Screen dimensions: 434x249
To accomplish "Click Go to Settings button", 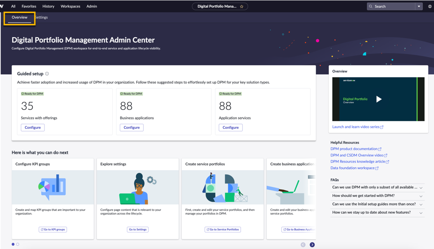I will pyautogui.click(x=138, y=229).
